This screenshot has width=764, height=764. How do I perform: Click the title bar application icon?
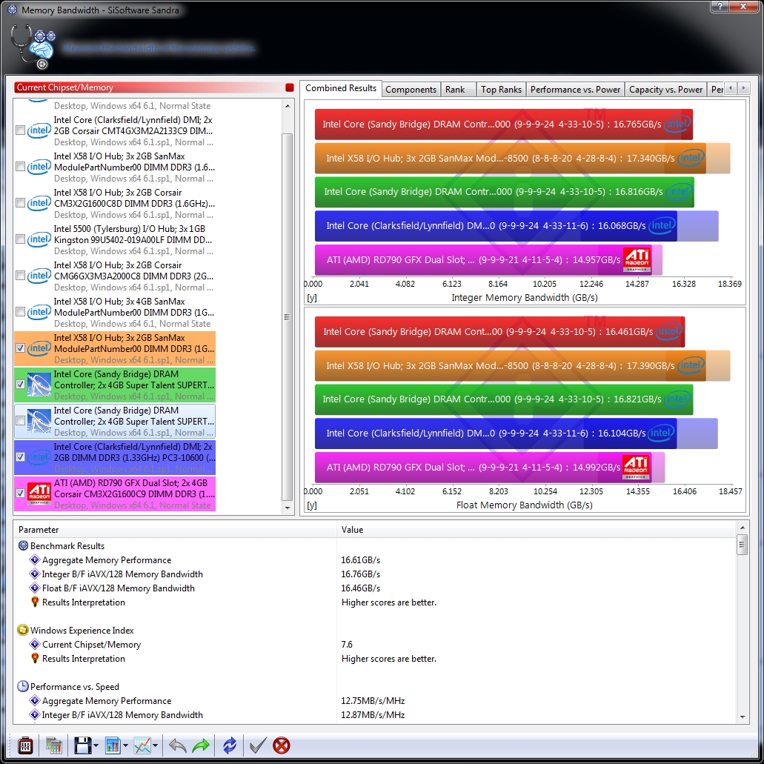12,10
